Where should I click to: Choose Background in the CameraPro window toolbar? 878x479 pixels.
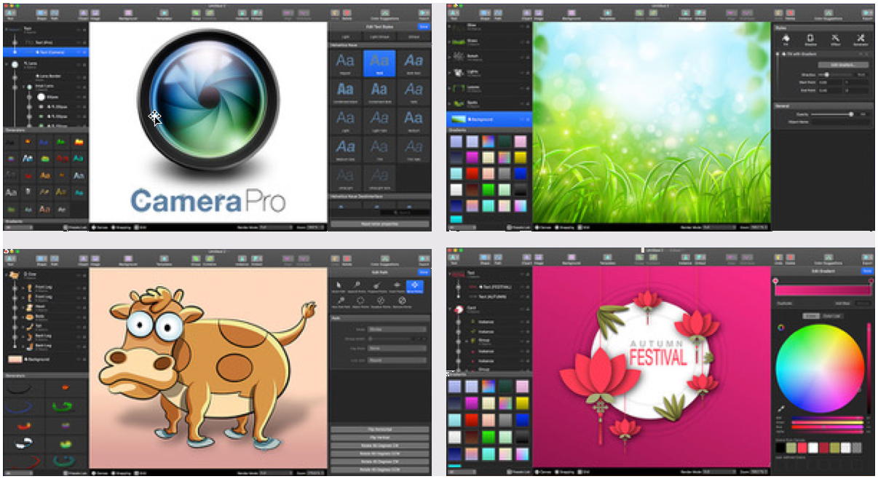coord(128,15)
